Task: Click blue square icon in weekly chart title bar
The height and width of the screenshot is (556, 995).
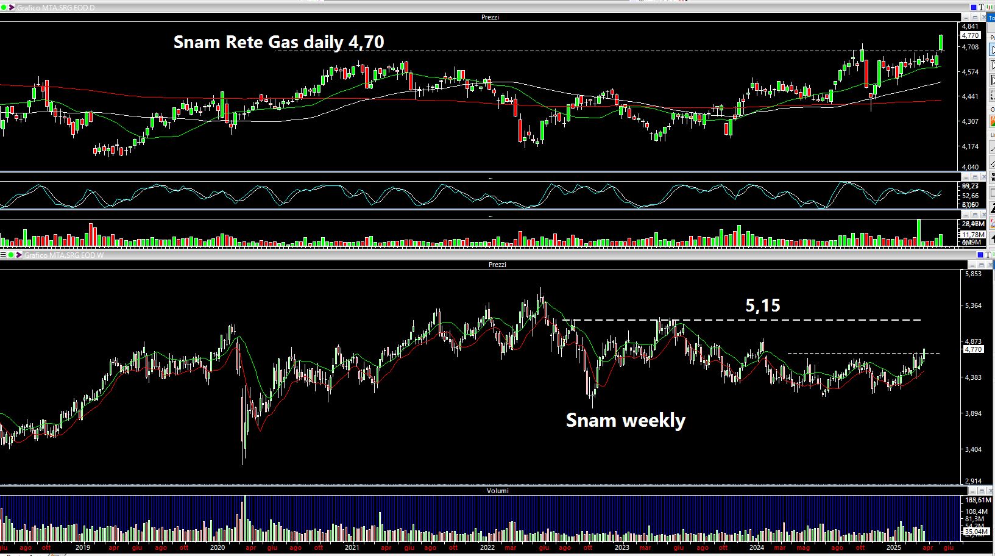Action: tap(980, 255)
